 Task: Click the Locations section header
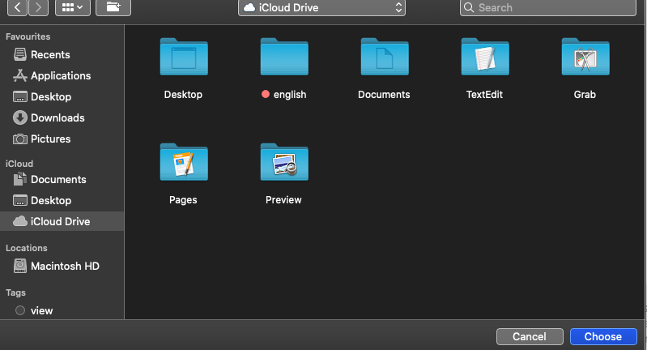click(x=27, y=248)
